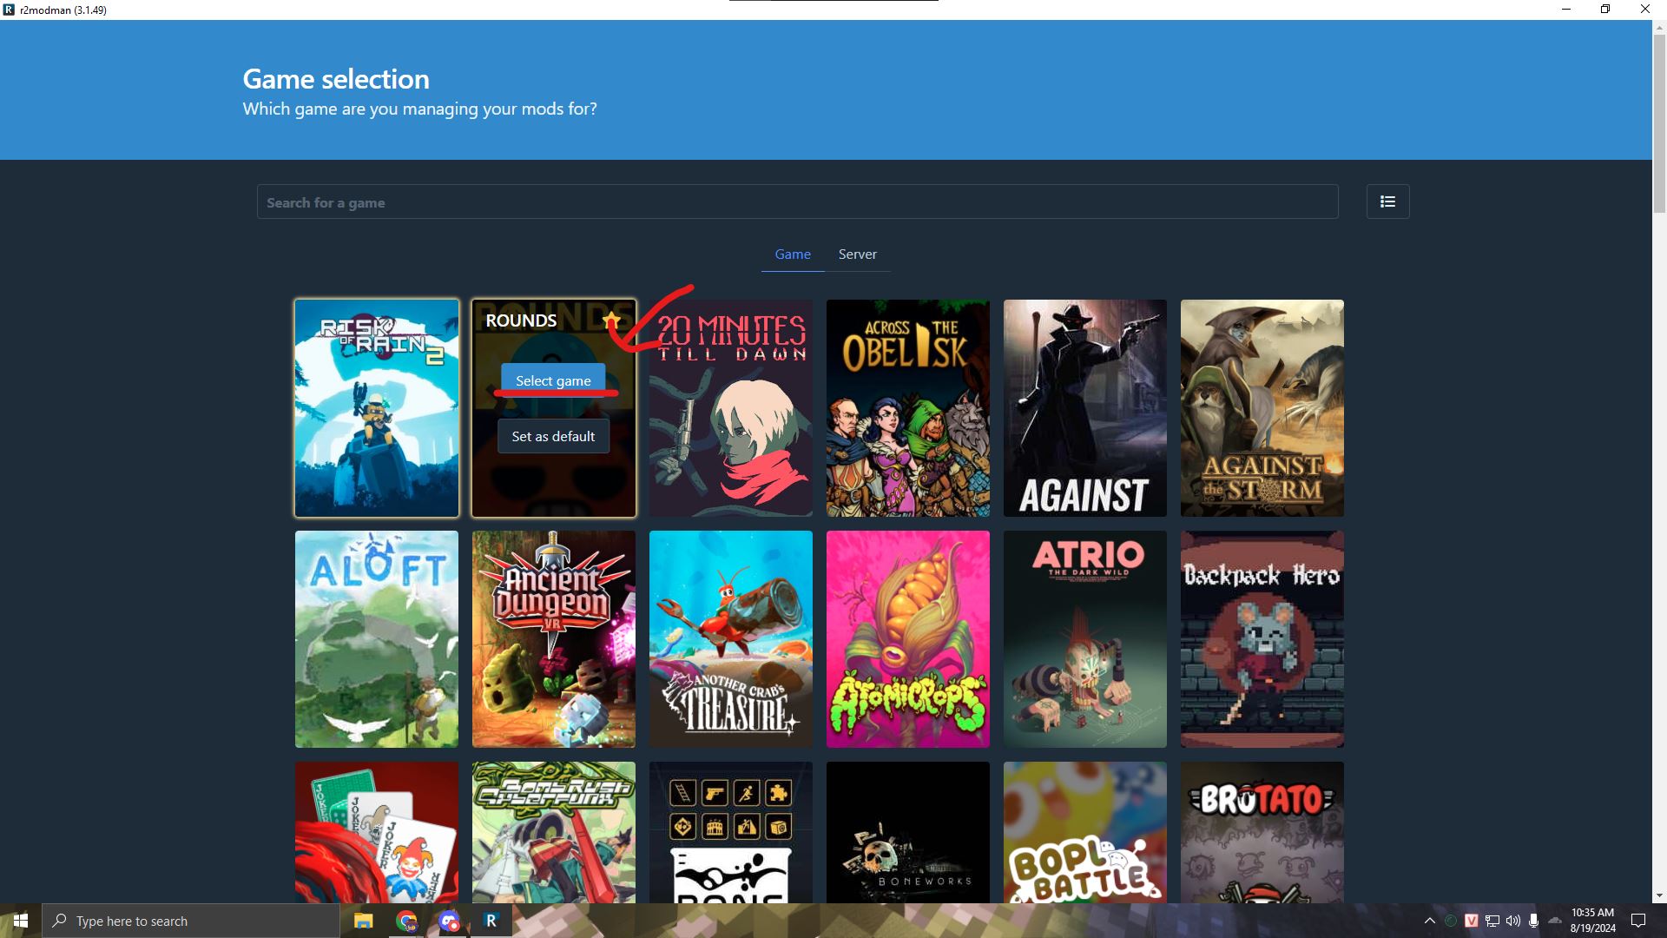
Task: Choose Risk of Rain 2 thumbnail
Action: pos(377,408)
